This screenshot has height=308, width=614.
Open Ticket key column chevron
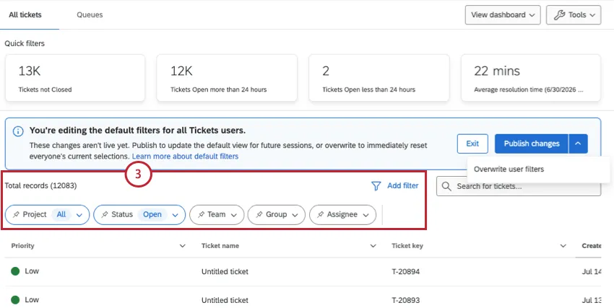click(563, 246)
